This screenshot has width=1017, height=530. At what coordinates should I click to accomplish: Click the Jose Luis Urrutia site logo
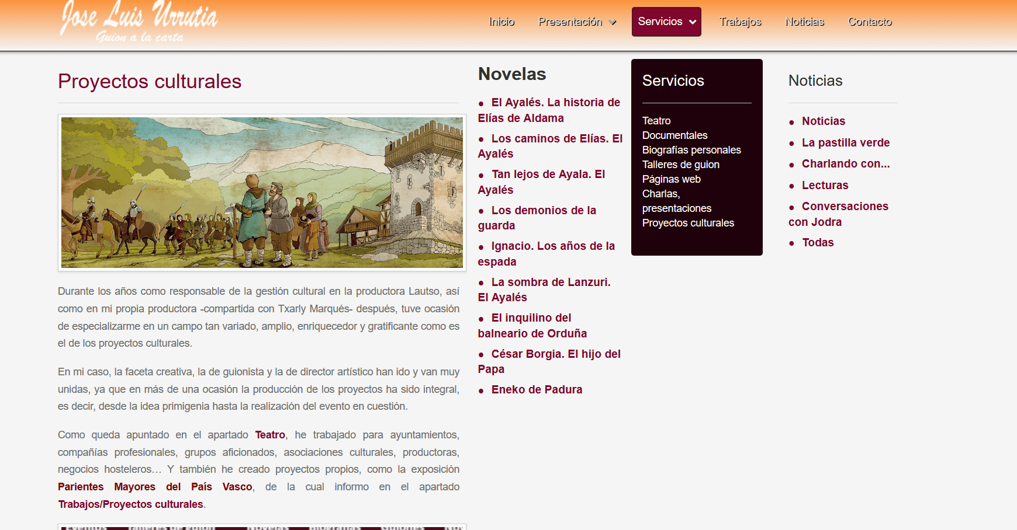(x=139, y=22)
